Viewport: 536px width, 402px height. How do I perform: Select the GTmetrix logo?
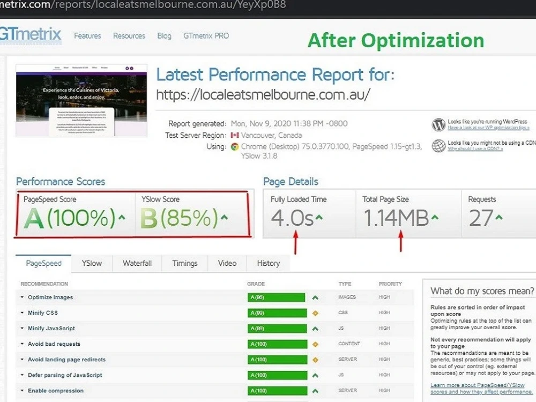click(29, 35)
